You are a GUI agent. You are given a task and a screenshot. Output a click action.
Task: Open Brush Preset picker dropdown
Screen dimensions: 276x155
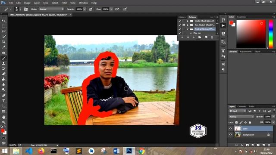click(20, 9)
